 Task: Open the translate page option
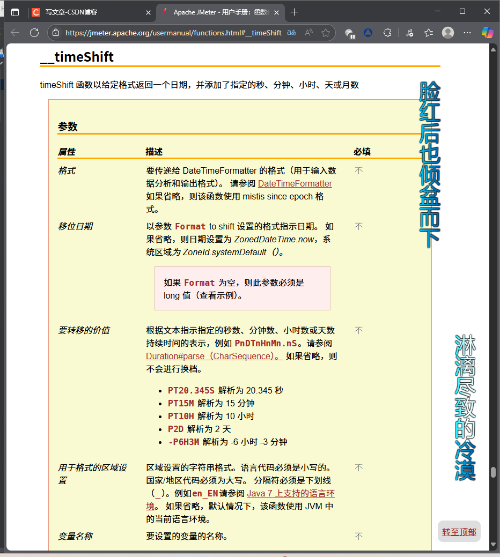(291, 33)
